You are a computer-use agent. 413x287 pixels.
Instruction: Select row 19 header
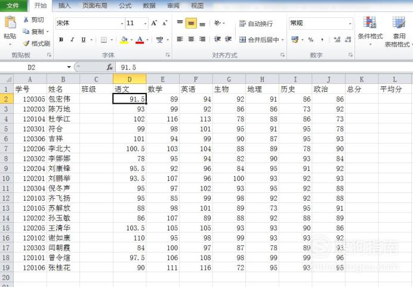click(x=7, y=267)
